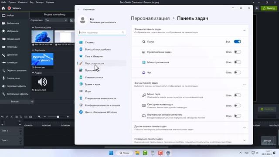Click the Camtasia home icon
Viewport: 279px width, 157px height.
(3, 8)
